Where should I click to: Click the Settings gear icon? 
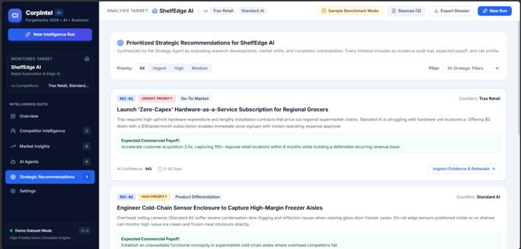13,192
